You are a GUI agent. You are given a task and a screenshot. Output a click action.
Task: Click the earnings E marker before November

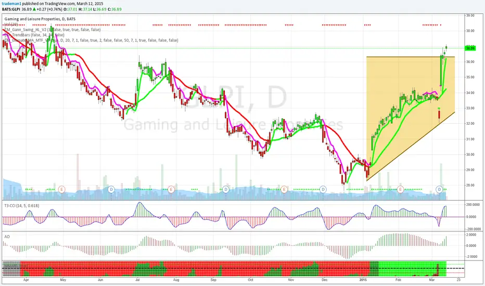[284, 189]
